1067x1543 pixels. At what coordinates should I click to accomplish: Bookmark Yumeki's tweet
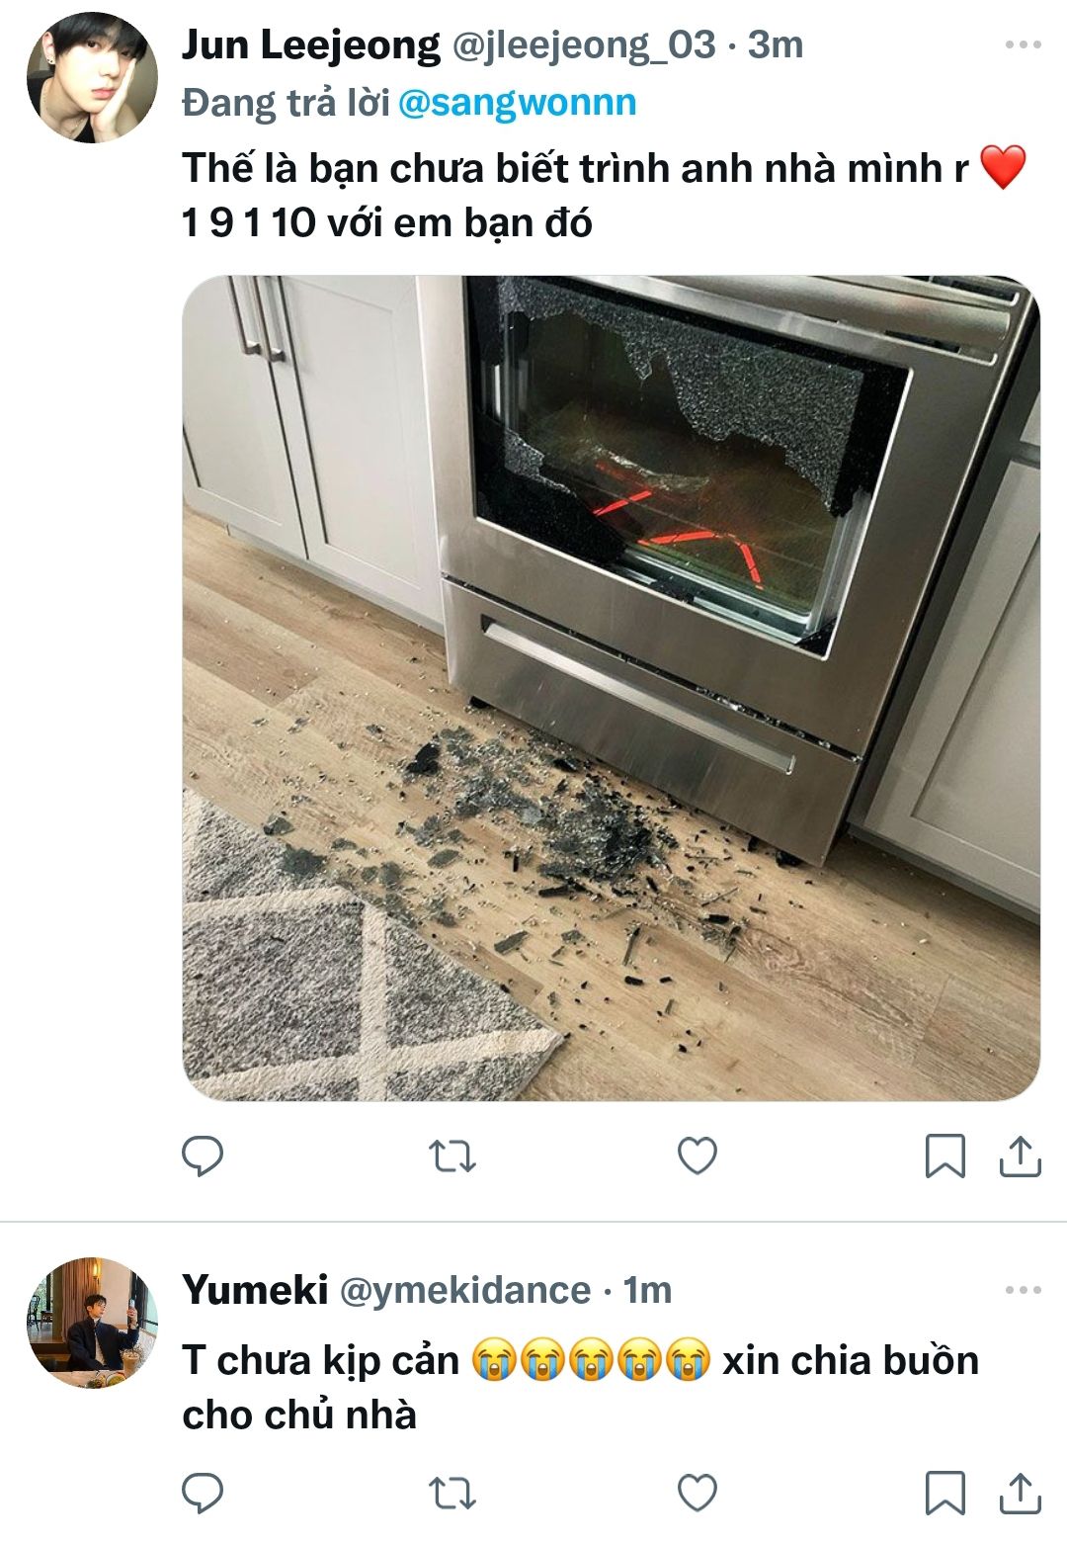click(944, 1493)
